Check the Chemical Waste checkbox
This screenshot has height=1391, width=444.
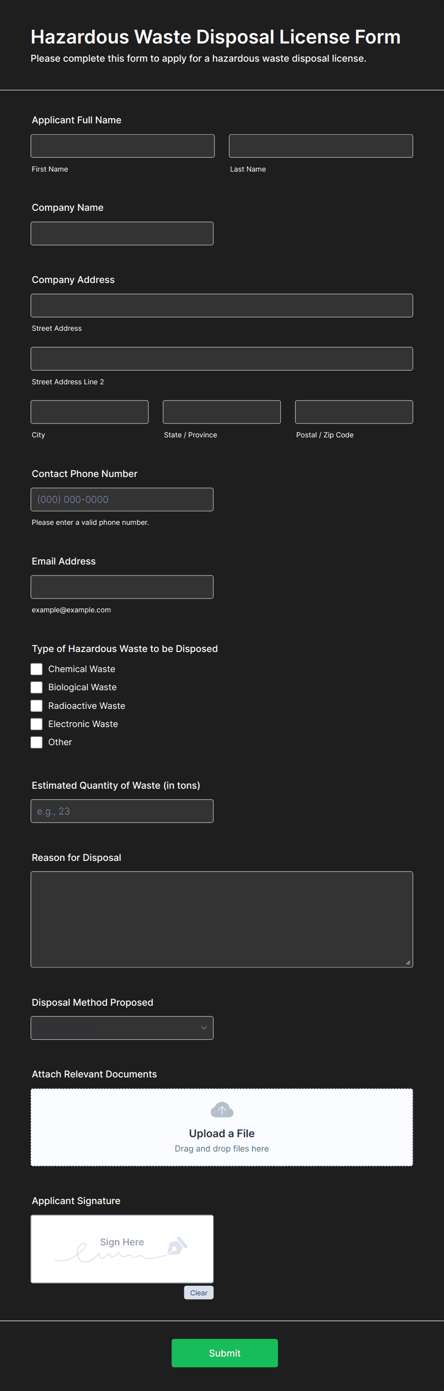click(x=36, y=669)
